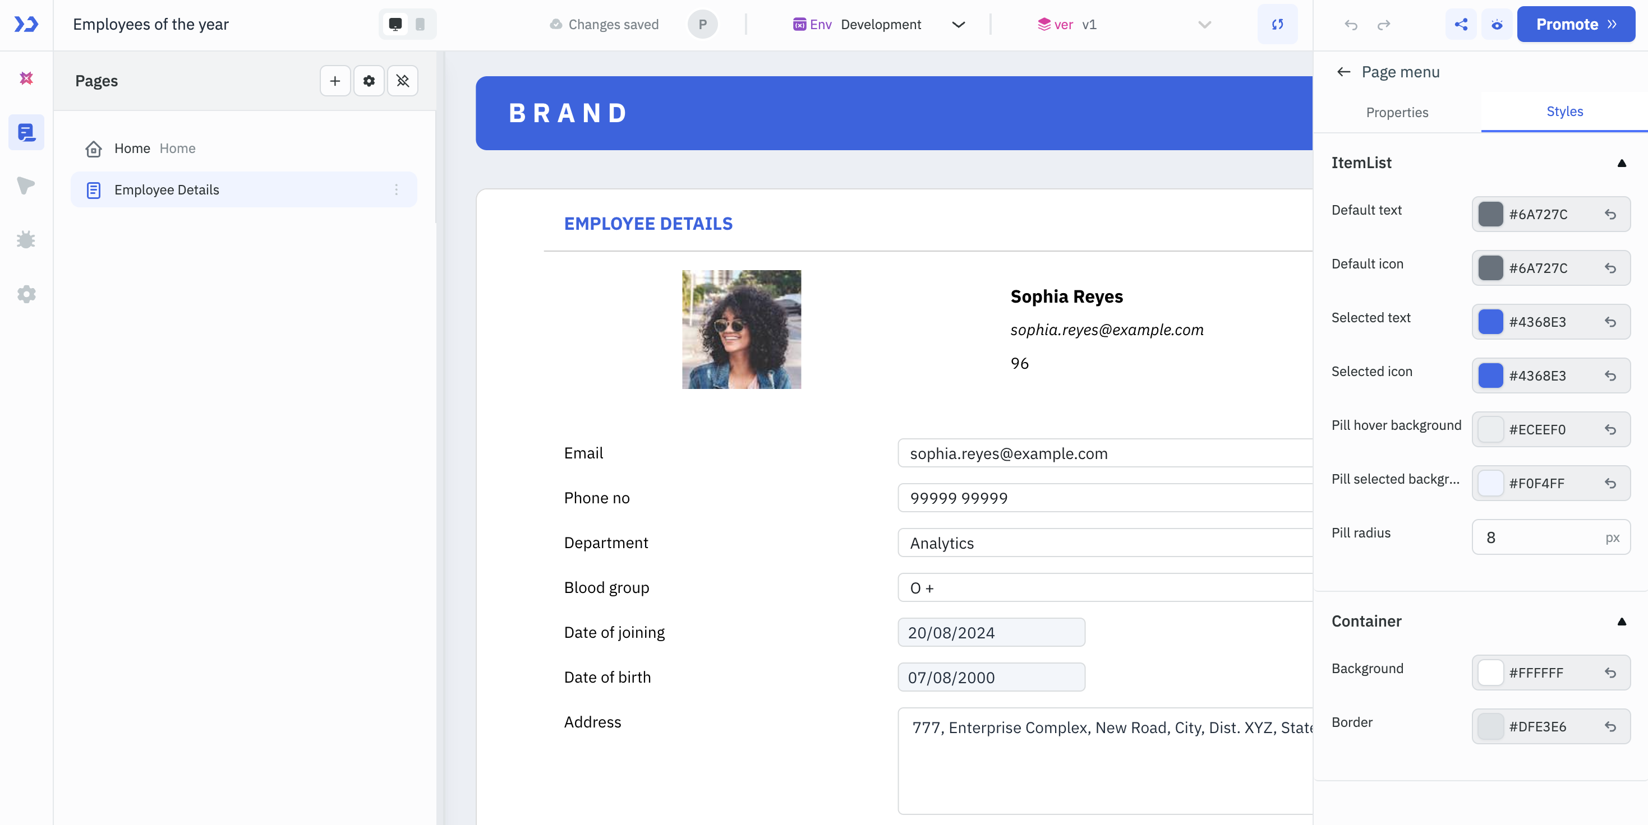
Task: Undo the last change
Action: (x=1351, y=25)
